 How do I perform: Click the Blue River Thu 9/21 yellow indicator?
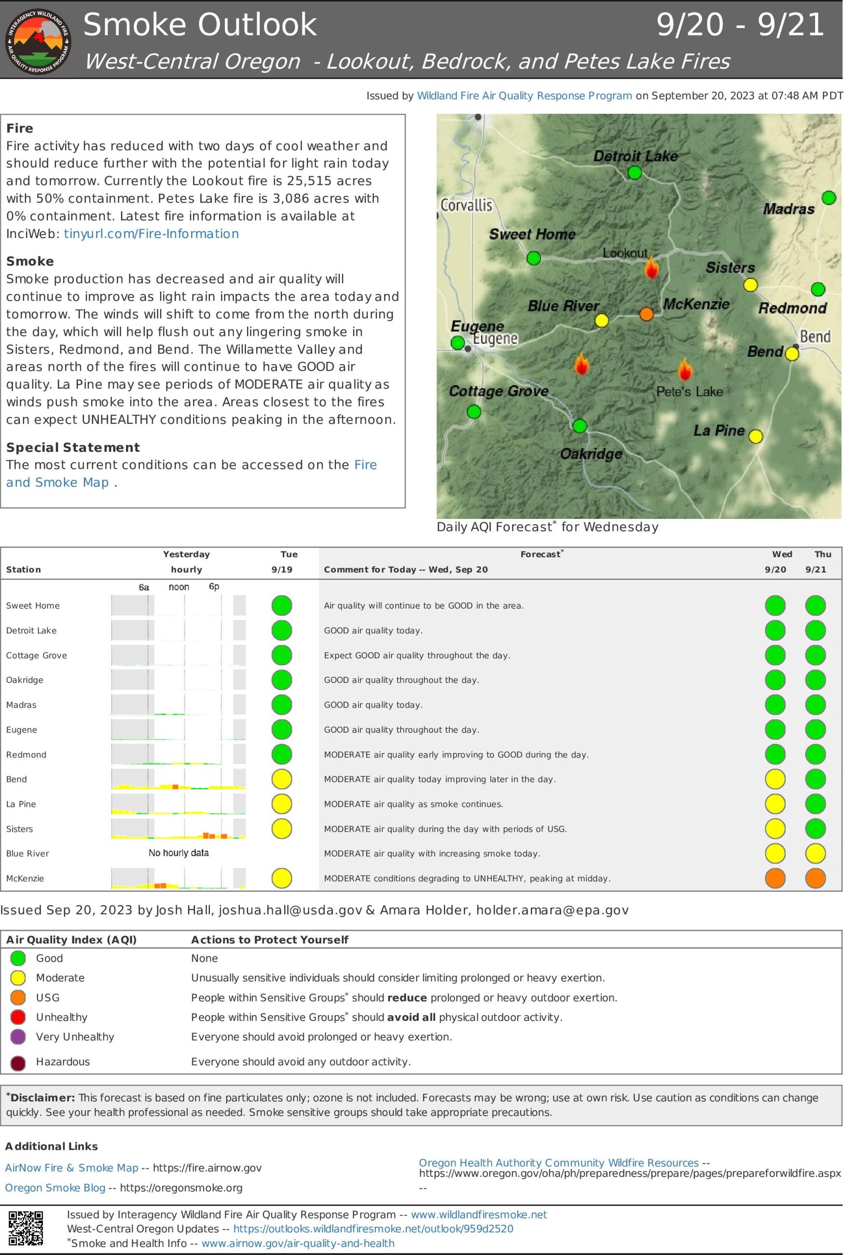pyautogui.click(x=816, y=853)
